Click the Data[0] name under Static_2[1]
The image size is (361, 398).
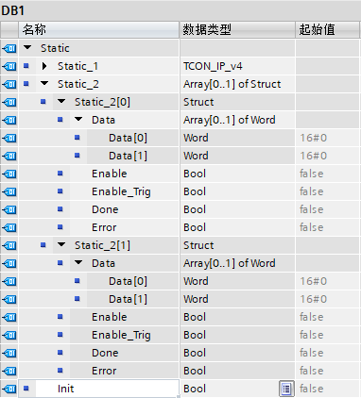(x=129, y=281)
